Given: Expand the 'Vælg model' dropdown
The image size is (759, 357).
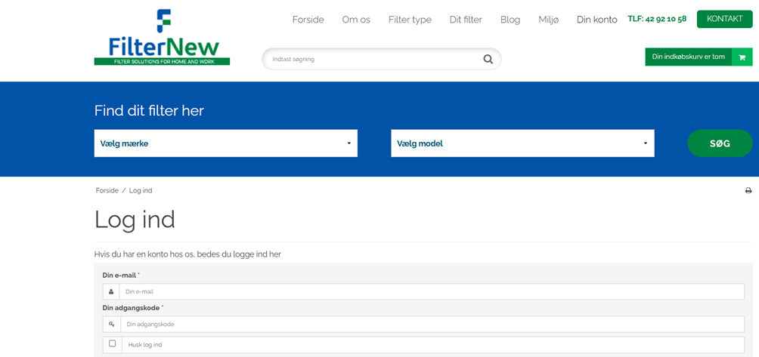Looking at the screenshot, I should coord(522,143).
